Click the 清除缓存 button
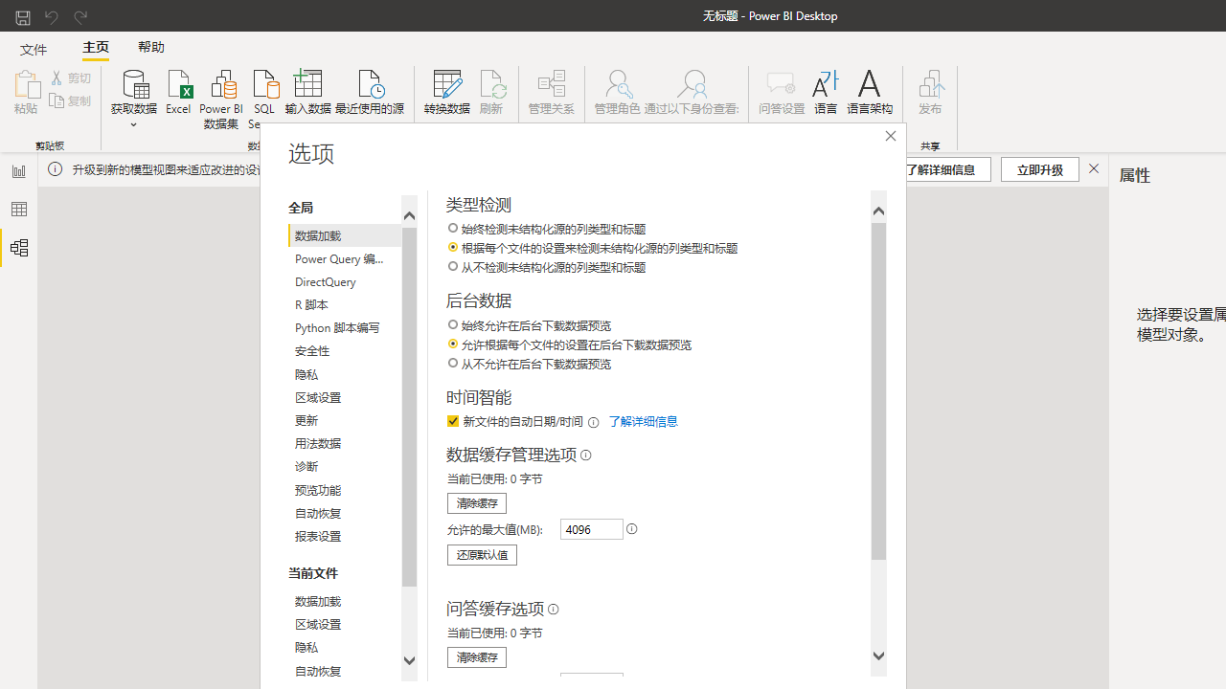The height and width of the screenshot is (689, 1226). coord(476,502)
